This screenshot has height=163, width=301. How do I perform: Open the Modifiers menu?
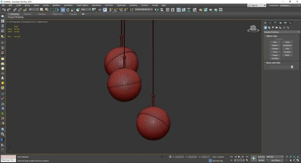point(56,5)
